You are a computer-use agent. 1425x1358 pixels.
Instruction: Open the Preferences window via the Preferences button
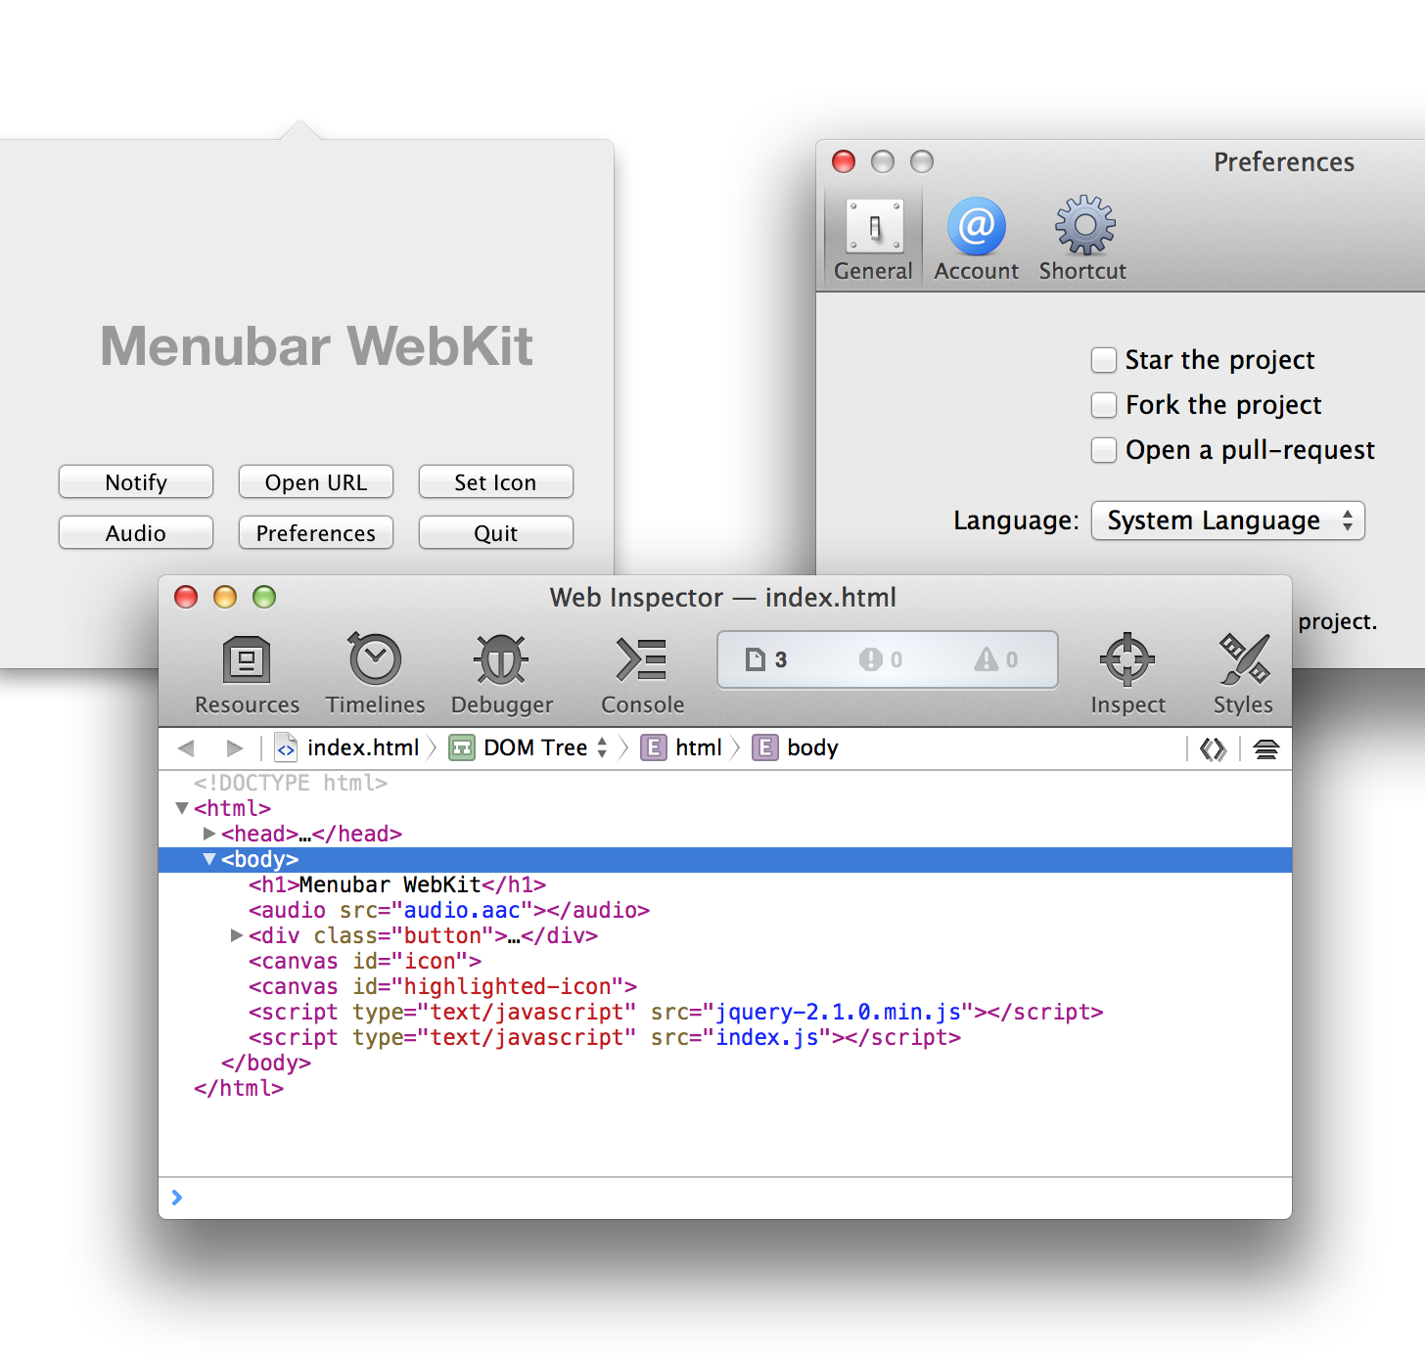(315, 533)
